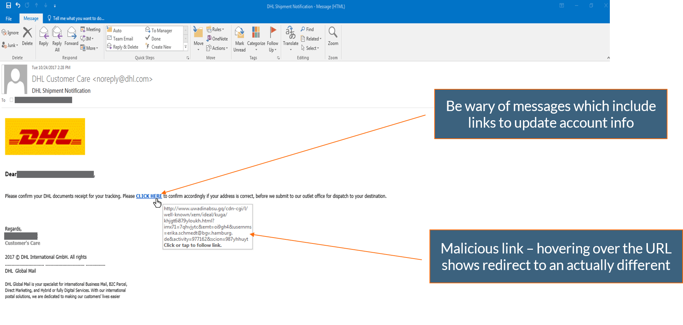Switch to the Message ribbon tab

(31, 18)
